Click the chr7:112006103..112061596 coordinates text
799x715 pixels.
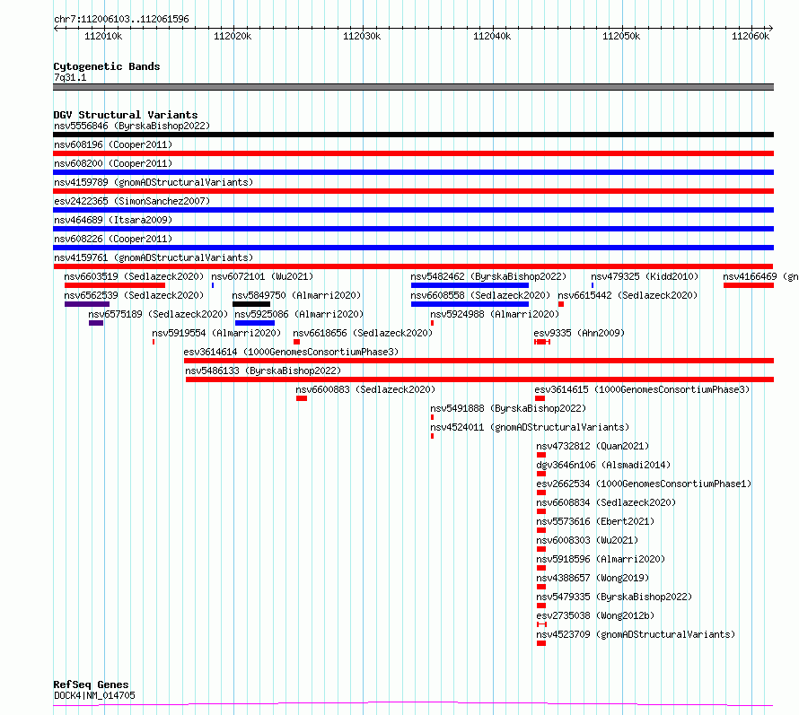coord(121,19)
